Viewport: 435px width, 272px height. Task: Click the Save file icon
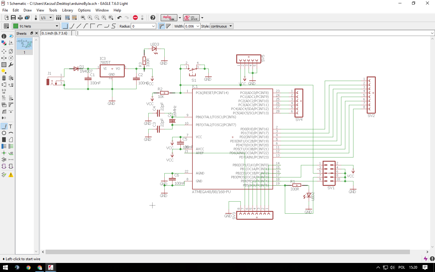coord(13,18)
